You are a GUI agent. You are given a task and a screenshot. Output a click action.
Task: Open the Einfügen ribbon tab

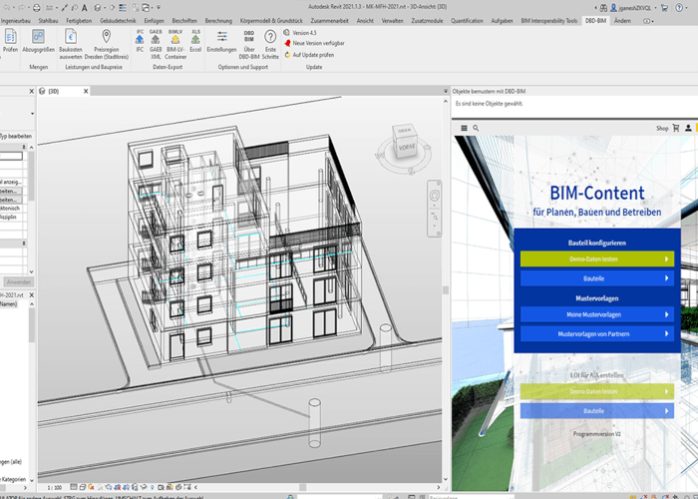154,21
